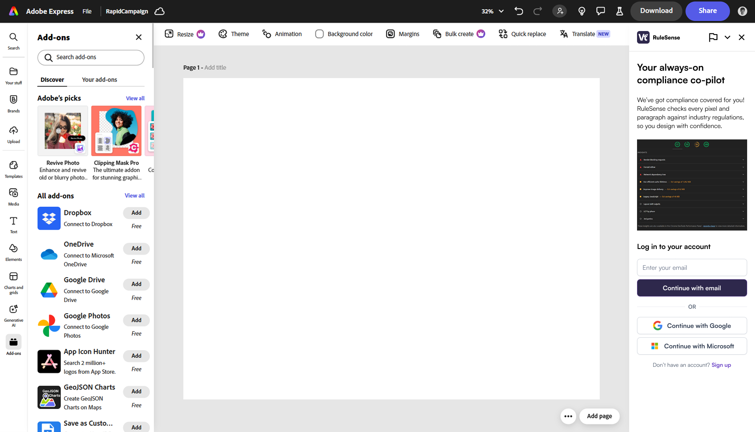
Task: Click the Background color swatch
Action: 319,34
